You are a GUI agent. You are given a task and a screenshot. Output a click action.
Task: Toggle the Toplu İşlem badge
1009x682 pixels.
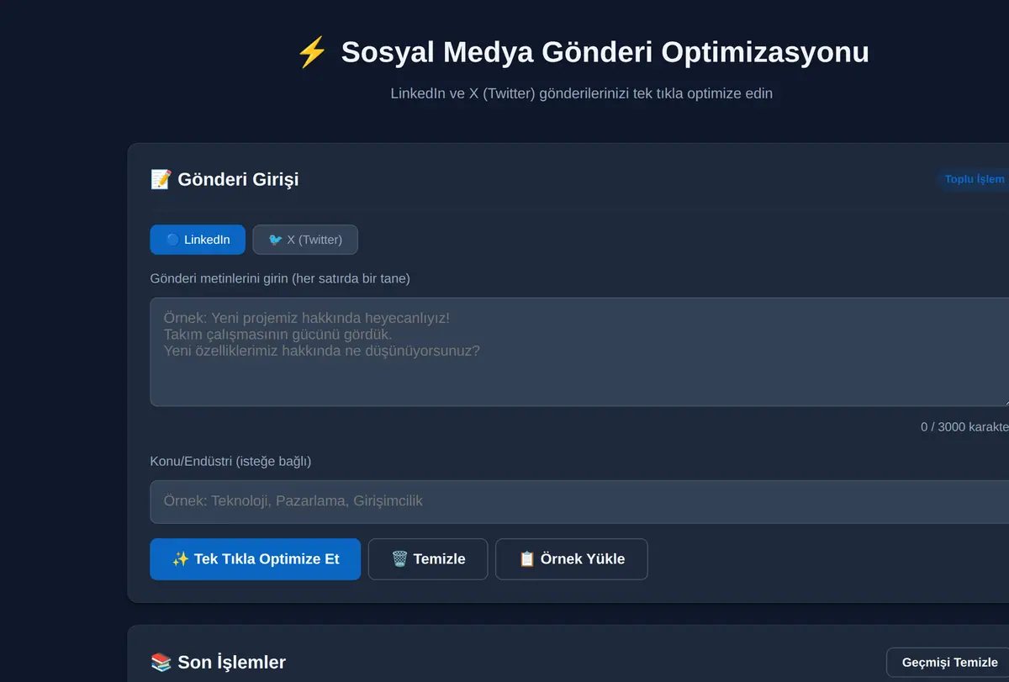975,179
